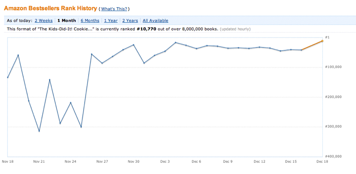View All Available rank history
356x174 pixels.
tap(155, 21)
